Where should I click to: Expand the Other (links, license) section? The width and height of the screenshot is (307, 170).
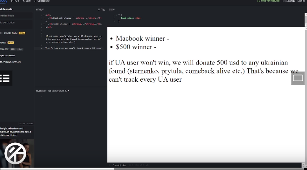11,62
